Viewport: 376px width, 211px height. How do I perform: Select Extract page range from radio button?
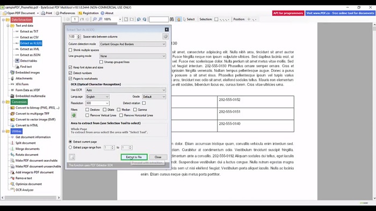[x=70, y=148]
